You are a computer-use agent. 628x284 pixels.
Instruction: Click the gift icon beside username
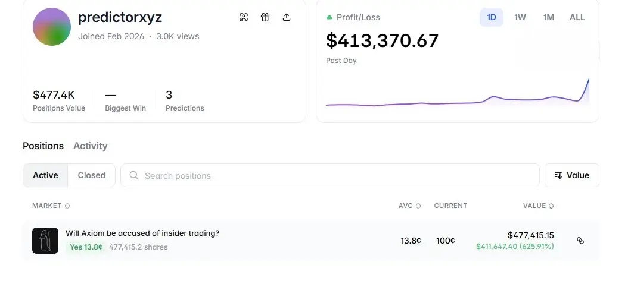(x=265, y=17)
